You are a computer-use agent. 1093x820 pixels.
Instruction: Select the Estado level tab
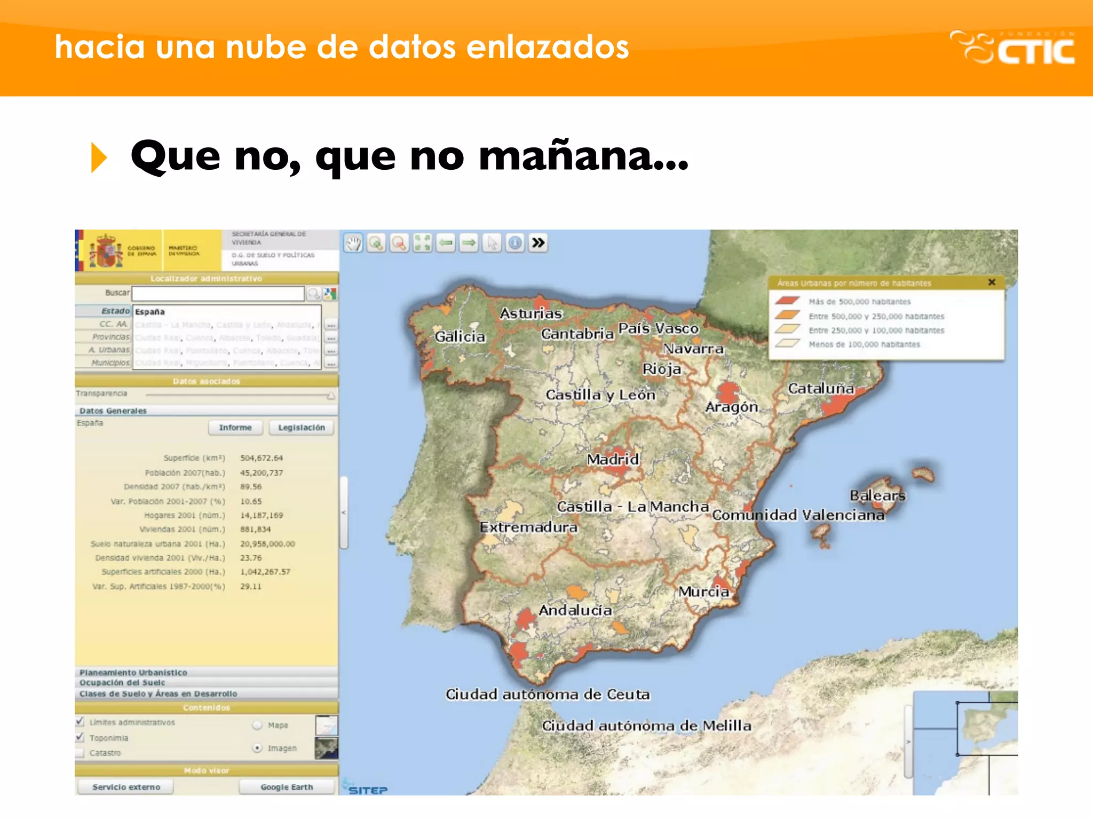point(104,311)
